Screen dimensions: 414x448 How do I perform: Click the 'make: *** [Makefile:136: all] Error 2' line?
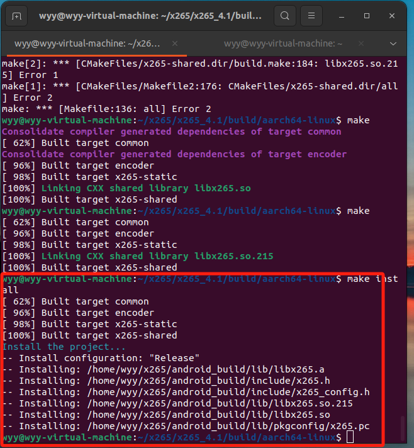pyautogui.click(x=106, y=109)
